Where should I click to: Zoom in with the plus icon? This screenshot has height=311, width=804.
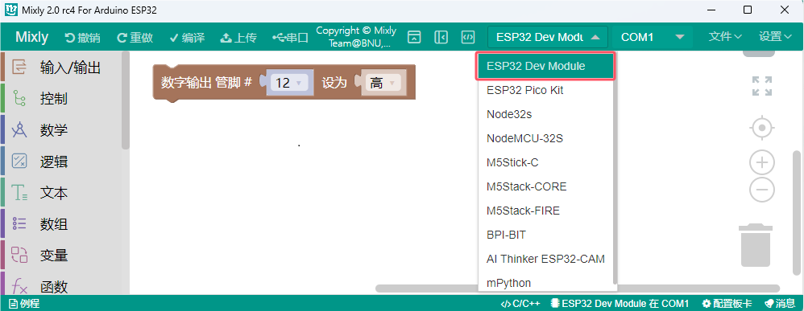(762, 163)
